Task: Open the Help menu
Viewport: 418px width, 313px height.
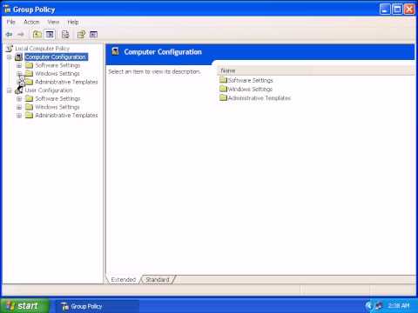Action: click(73, 22)
